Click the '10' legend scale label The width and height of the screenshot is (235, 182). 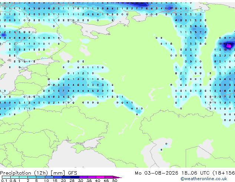46,181
